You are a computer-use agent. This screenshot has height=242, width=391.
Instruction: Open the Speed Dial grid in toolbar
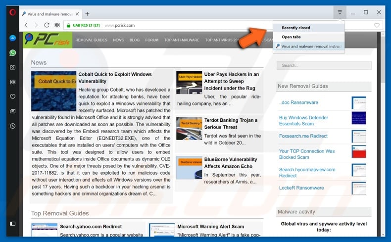tap(57, 25)
